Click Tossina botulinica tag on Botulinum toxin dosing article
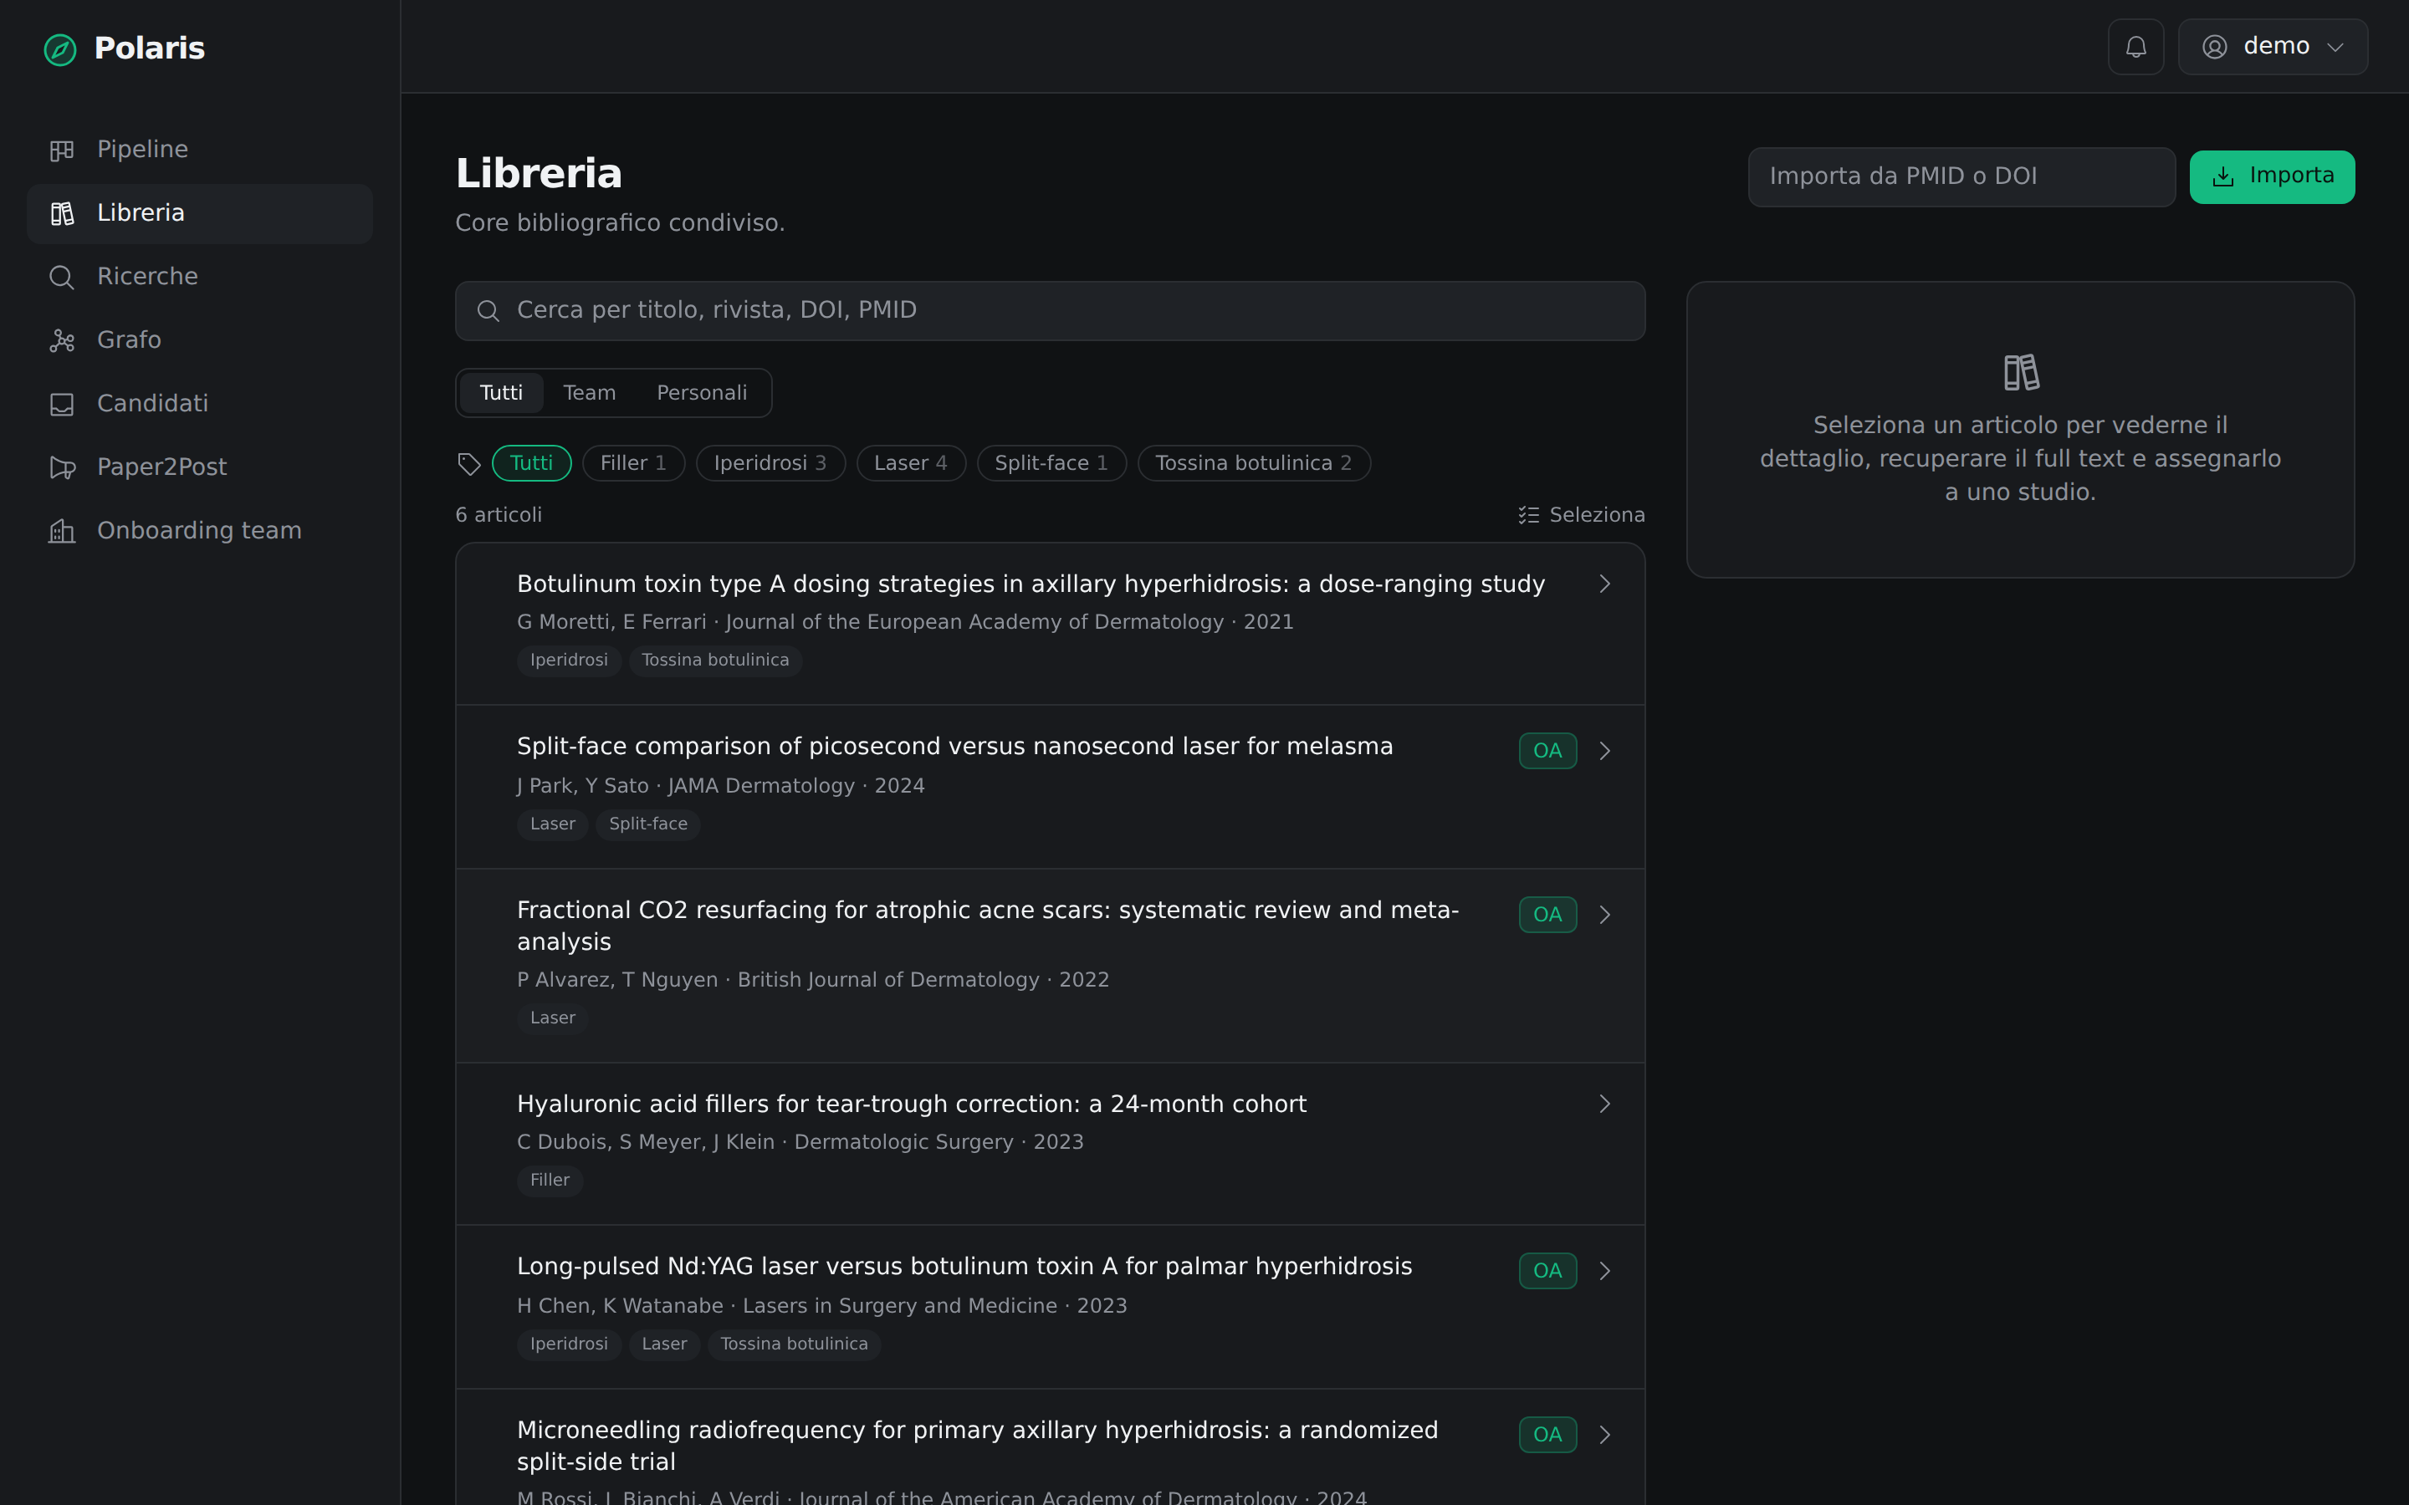 [x=714, y=661]
